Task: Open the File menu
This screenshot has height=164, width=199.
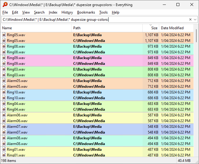Action: pos(5,12)
